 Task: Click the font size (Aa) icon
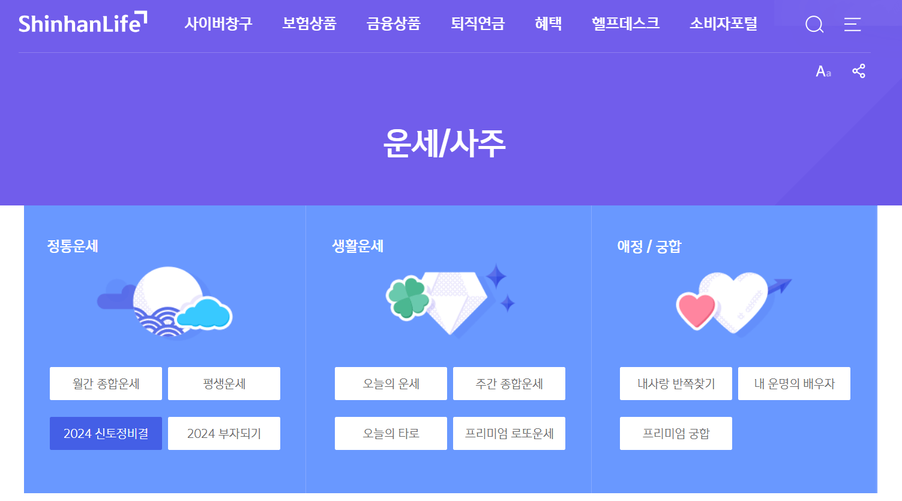[x=823, y=71]
